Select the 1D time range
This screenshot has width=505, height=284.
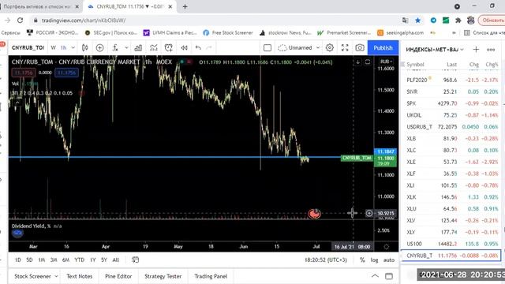17,260
